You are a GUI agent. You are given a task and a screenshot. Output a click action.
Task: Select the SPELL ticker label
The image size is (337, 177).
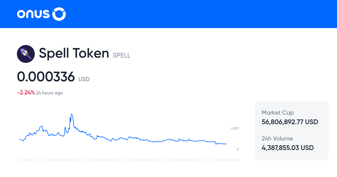click(121, 56)
